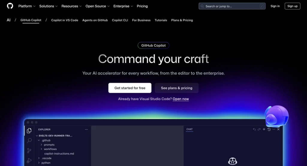Expand the Open Source dropdown menu

click(97, 6)
